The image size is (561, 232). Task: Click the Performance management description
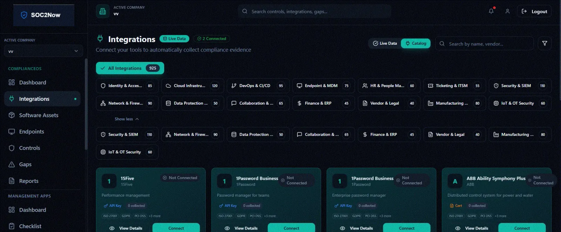pyautogui.click(x=126, y=195)
